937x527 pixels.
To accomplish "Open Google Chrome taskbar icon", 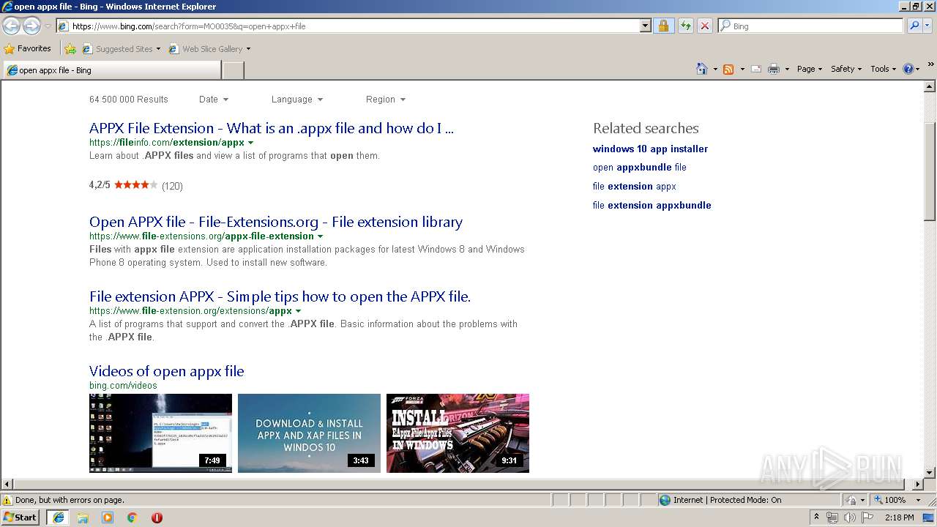I will (x=132, y=517).
